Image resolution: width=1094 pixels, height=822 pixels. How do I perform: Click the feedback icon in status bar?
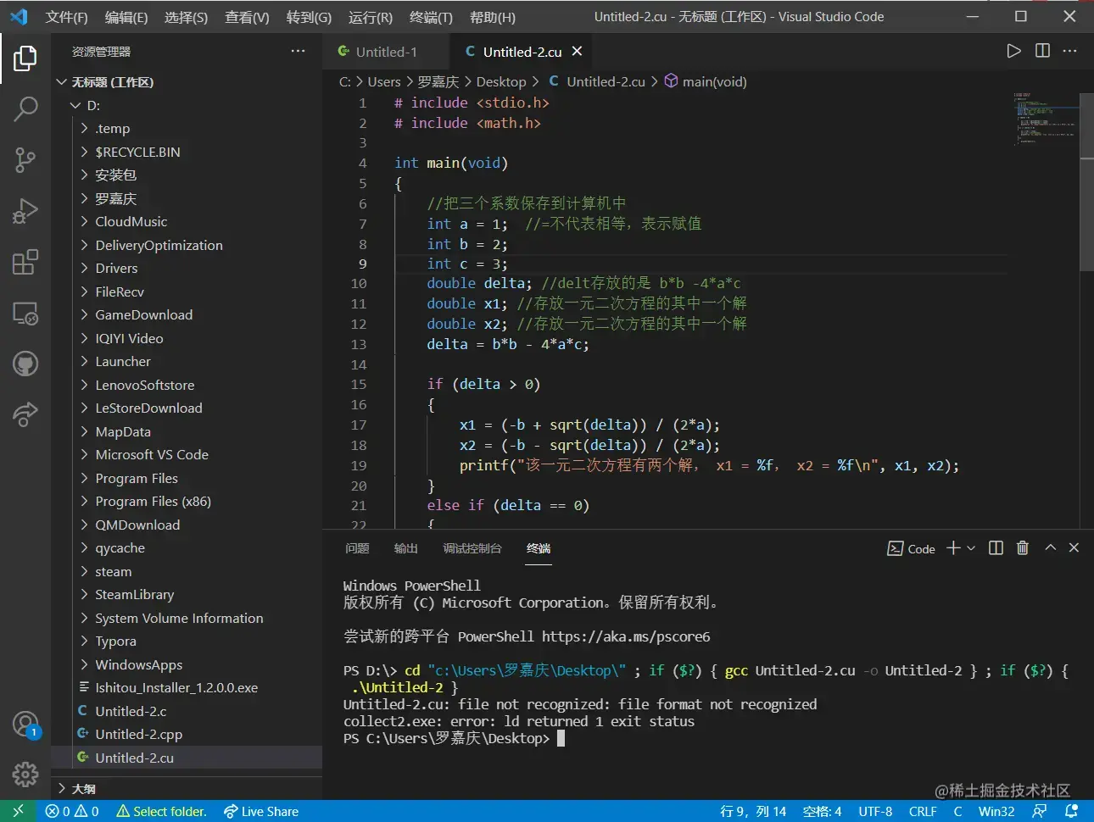[1039, 811]
